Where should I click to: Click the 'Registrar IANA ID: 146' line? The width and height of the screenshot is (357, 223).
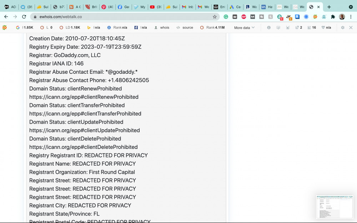(x=56, y=63)
